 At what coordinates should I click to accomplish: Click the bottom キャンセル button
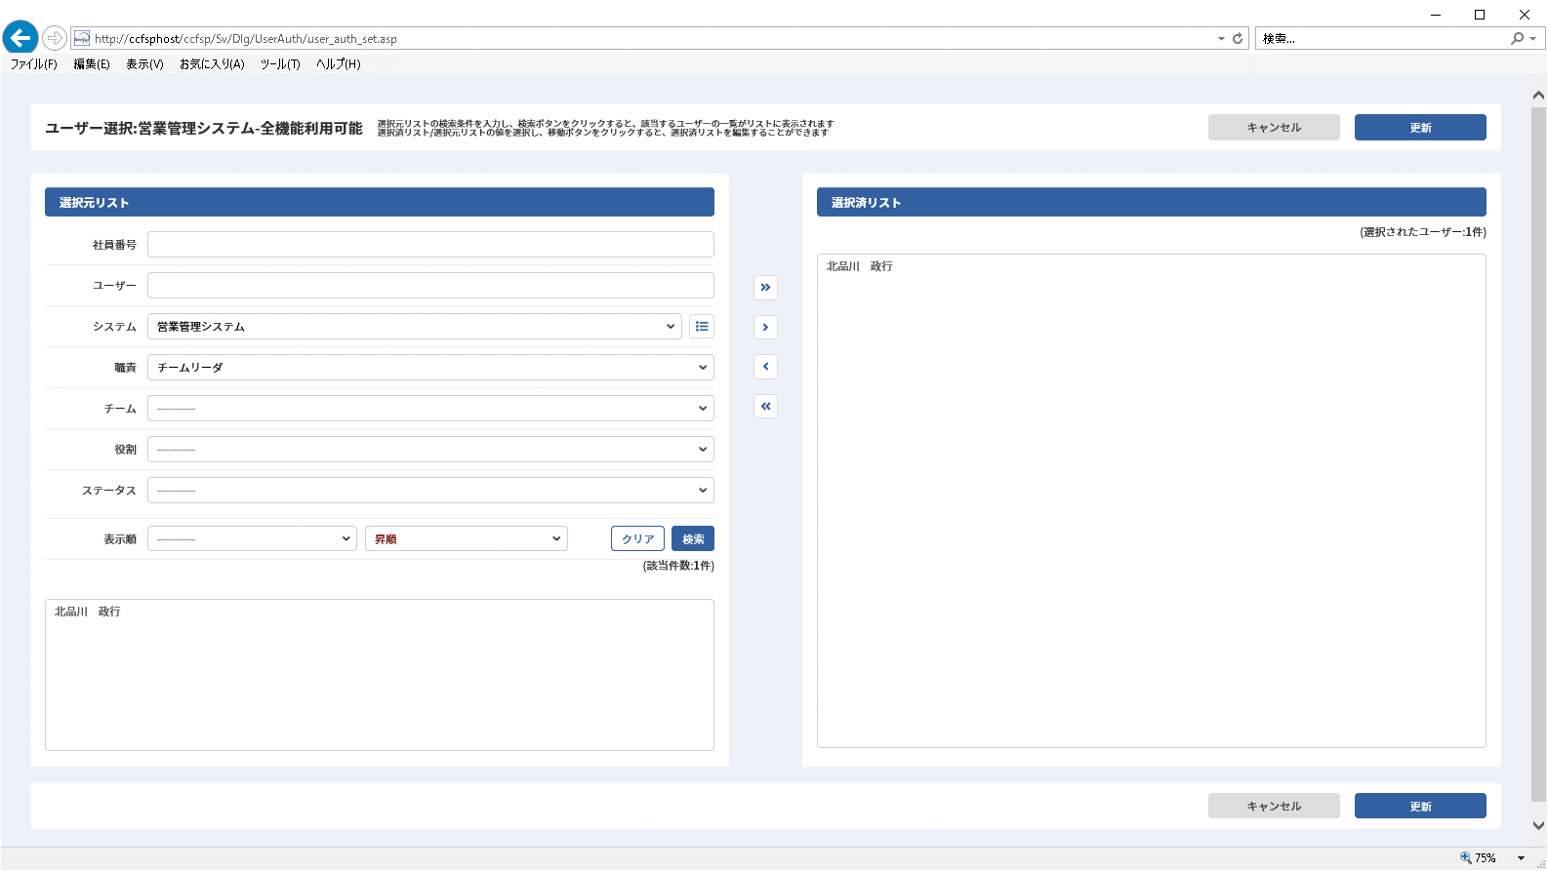click(x=1274, y=807)
